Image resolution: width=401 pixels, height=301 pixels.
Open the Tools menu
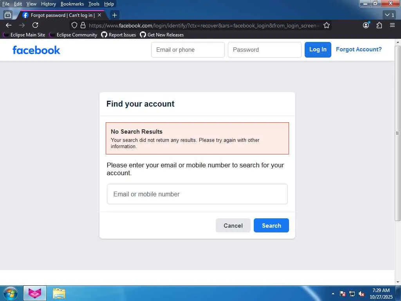click(x=94, y=4)
